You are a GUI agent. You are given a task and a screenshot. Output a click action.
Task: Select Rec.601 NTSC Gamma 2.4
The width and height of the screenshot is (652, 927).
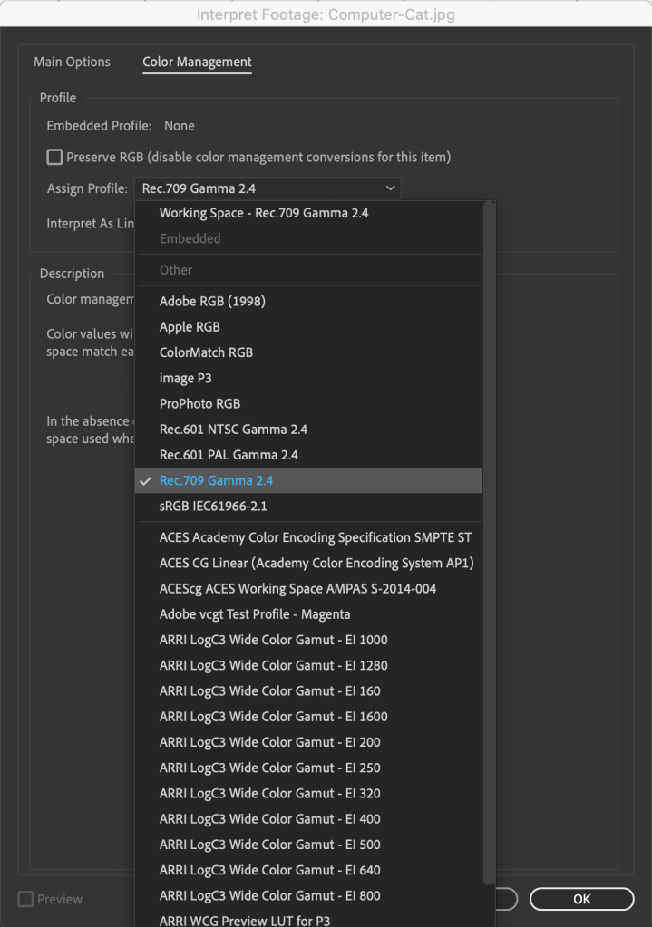tap(233, 430)
